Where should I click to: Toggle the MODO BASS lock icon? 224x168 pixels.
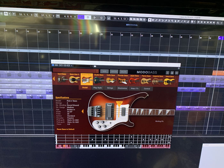point(172,73)
